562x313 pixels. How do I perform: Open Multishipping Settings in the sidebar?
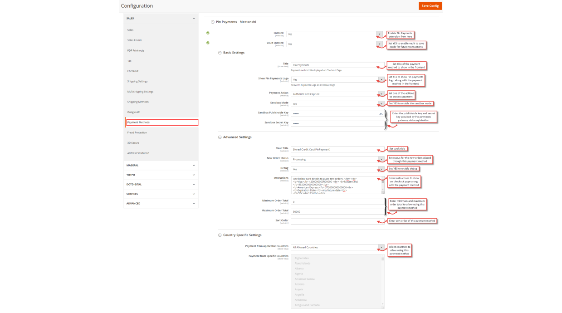140,92
